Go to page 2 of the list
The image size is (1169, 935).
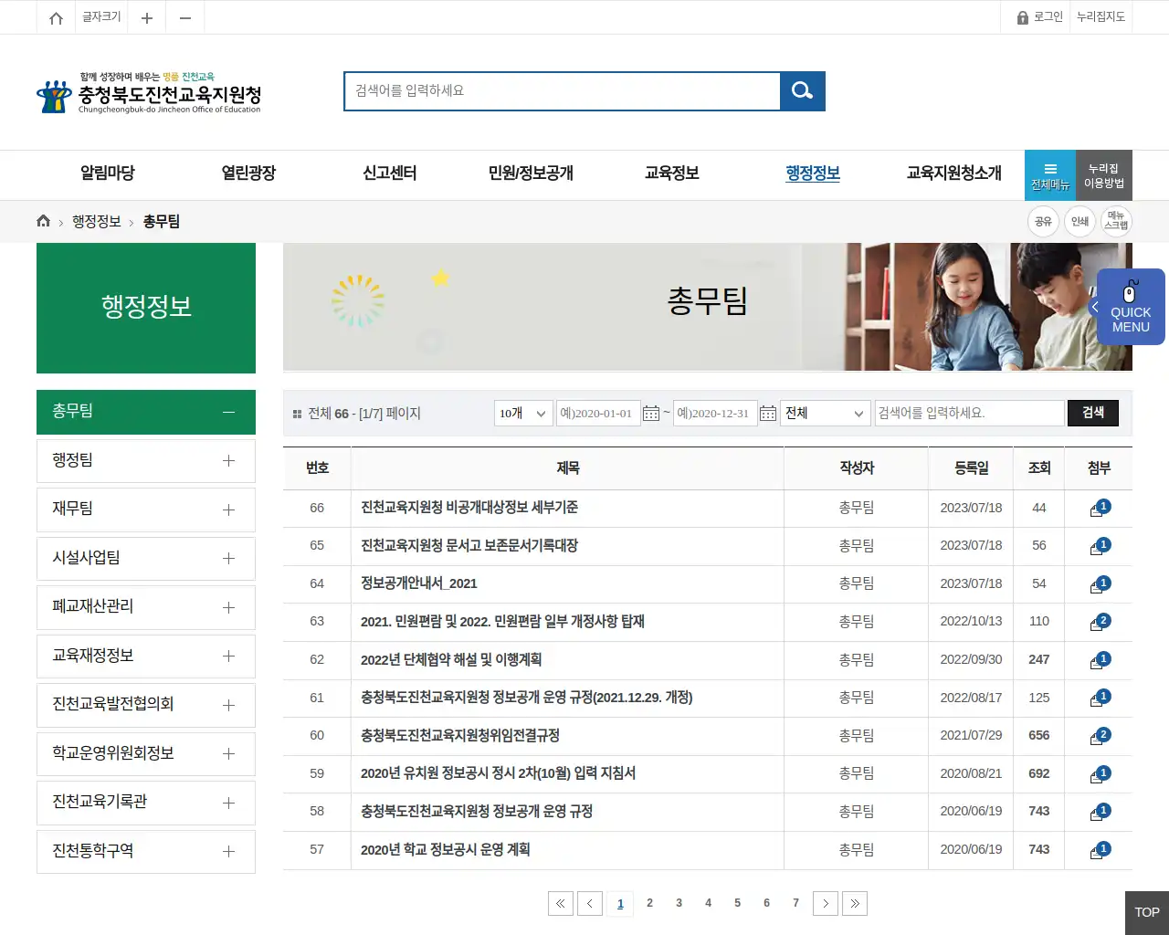[x=649, y=903]
